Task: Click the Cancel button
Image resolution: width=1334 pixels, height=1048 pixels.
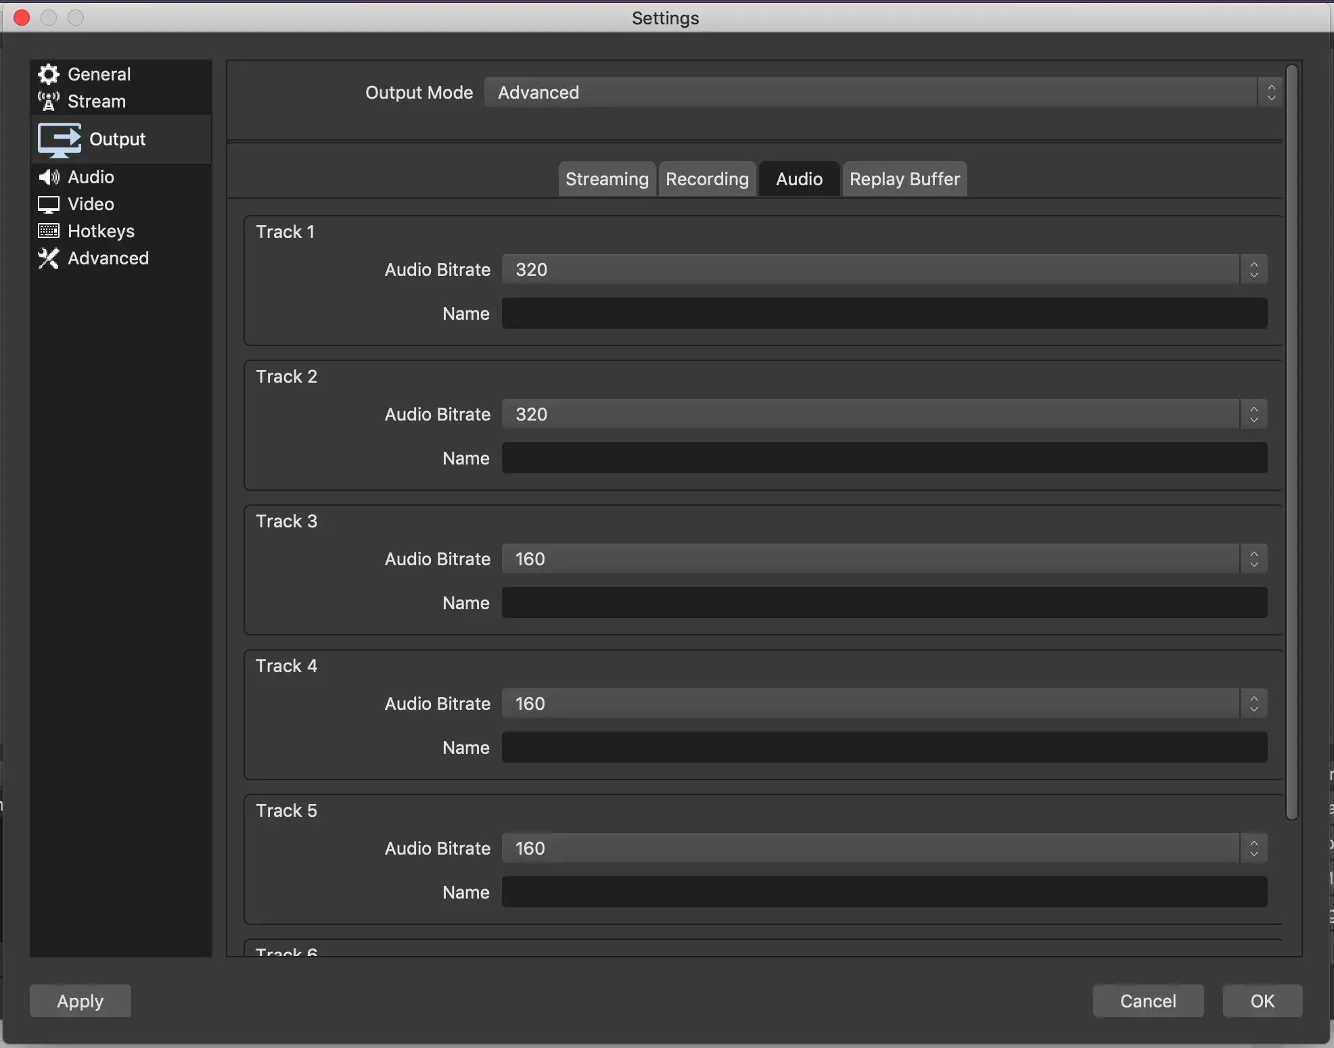Action: coord(1148,1001)
